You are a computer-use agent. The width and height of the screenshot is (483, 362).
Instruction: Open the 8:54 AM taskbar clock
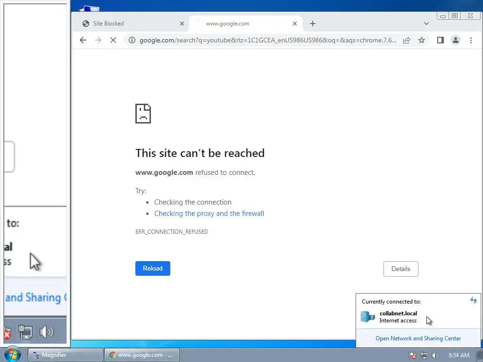pyautogui.click(x=459, y=355)
